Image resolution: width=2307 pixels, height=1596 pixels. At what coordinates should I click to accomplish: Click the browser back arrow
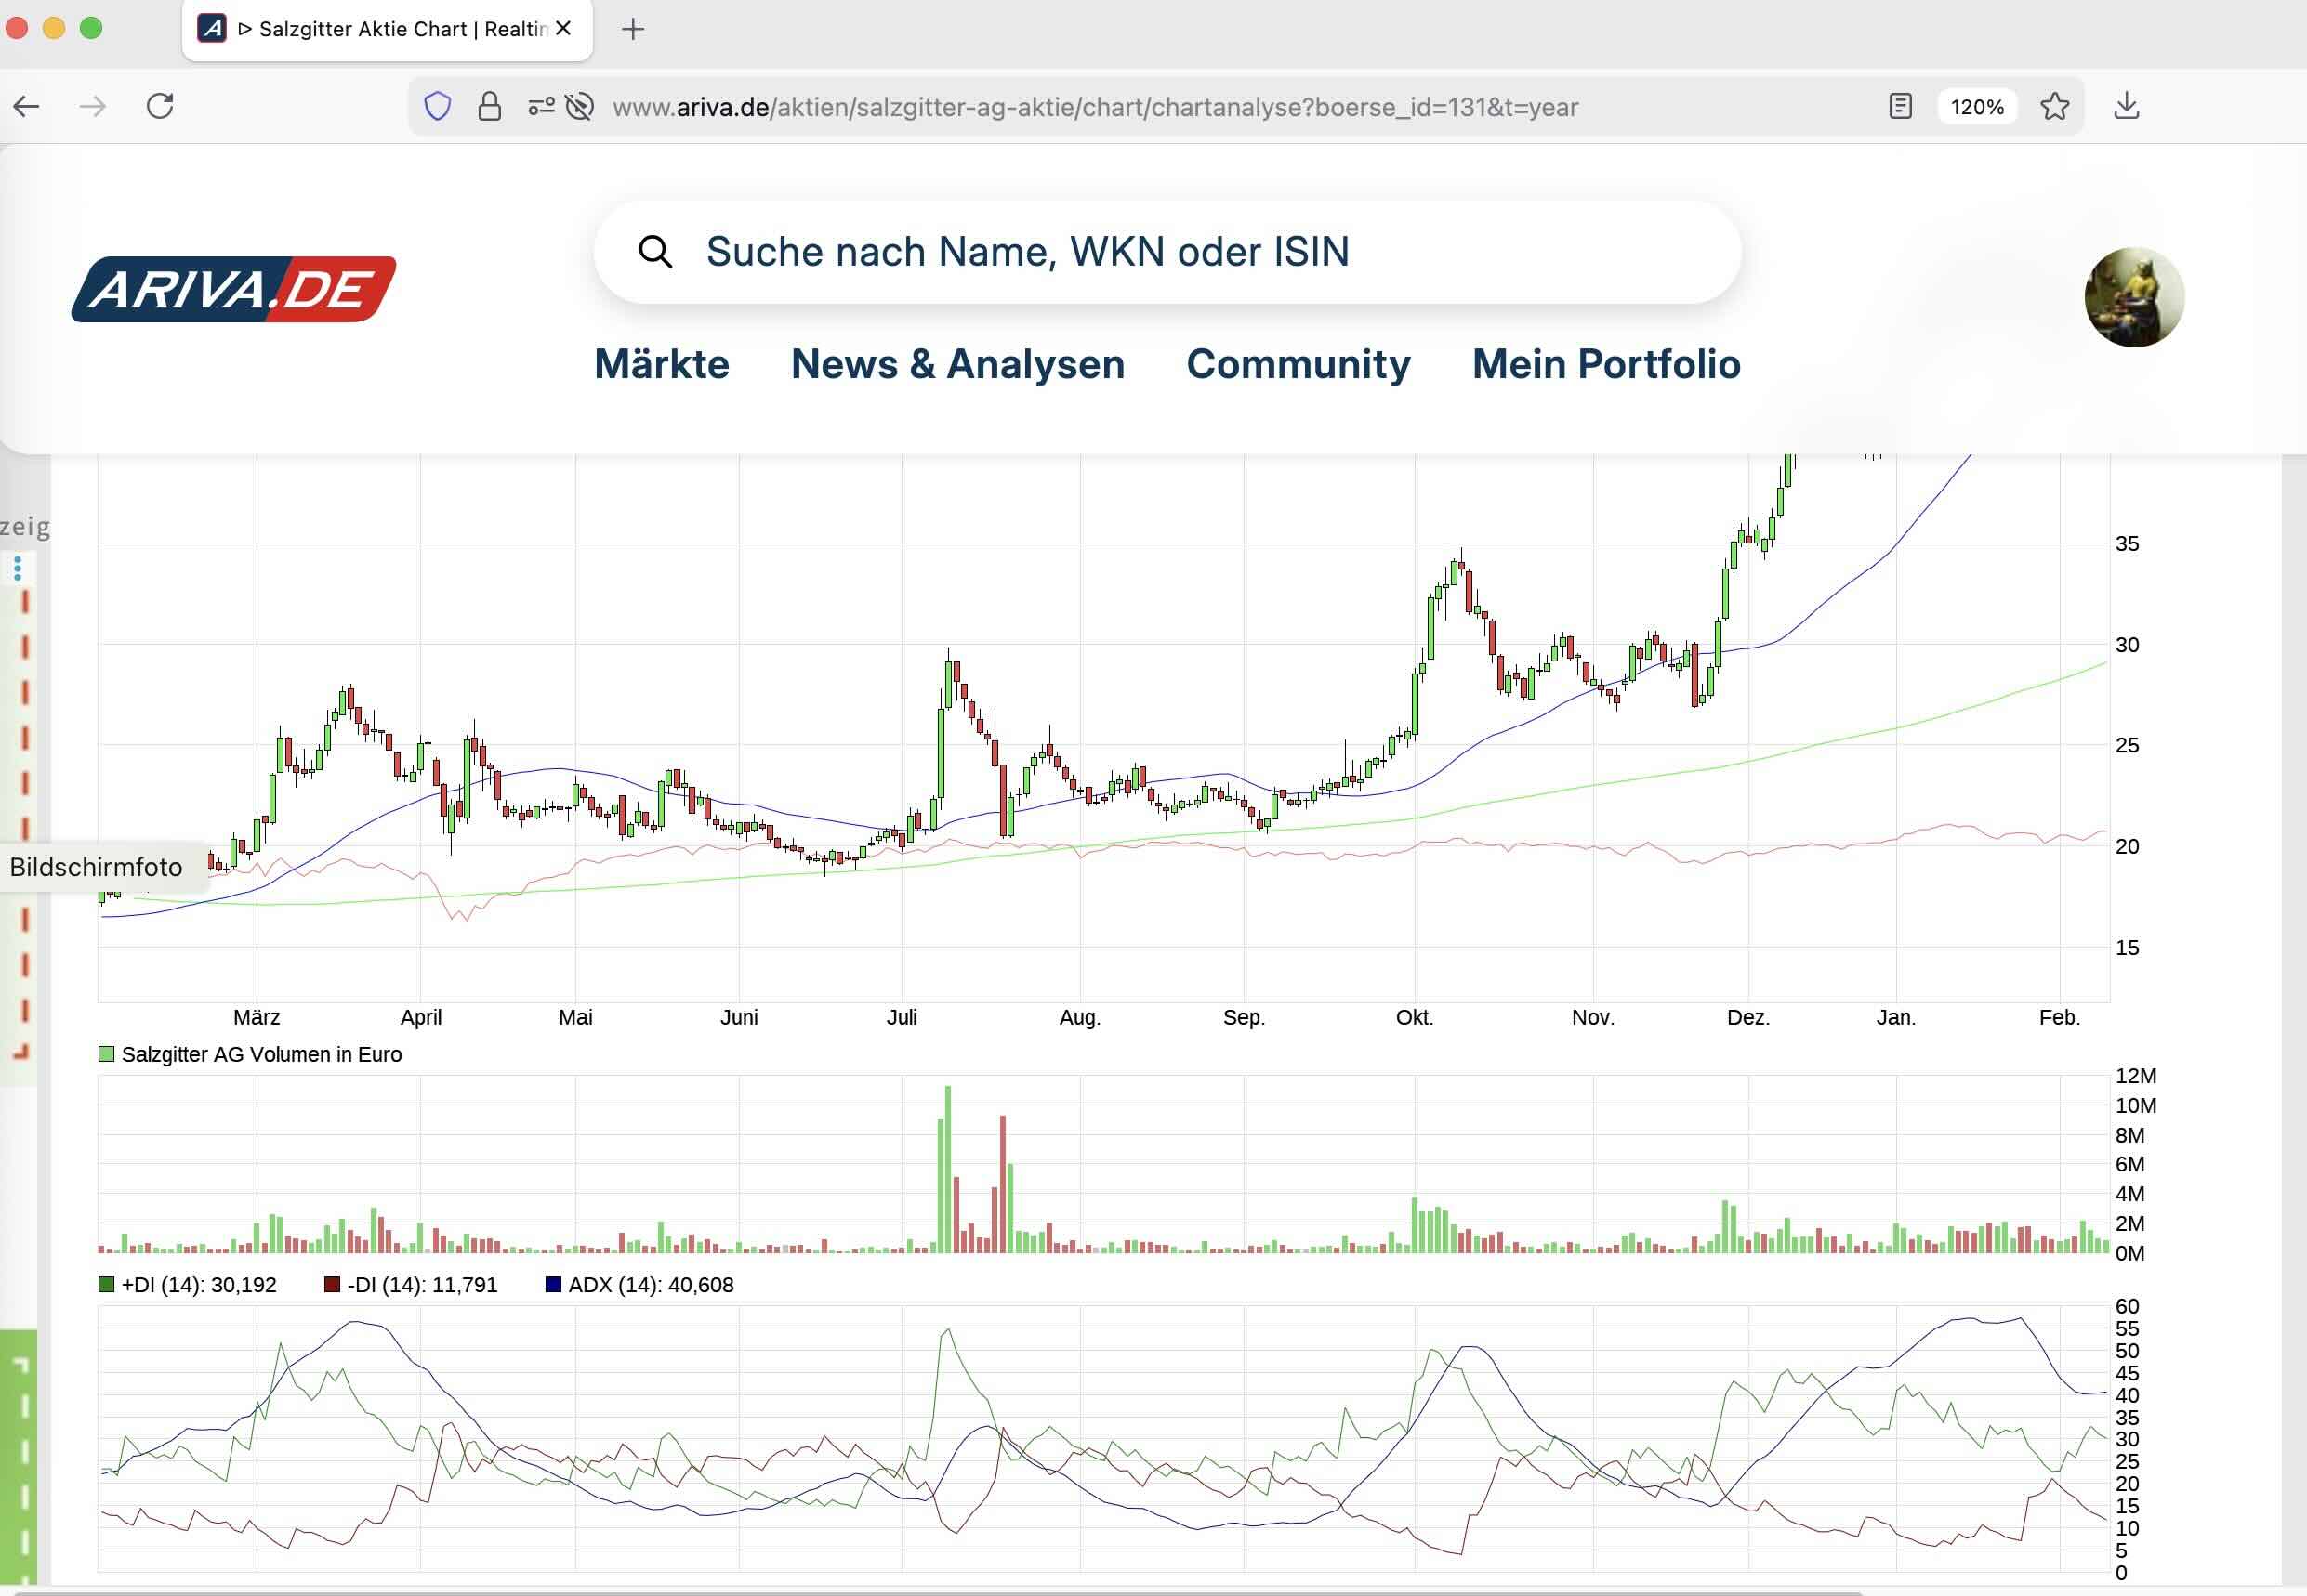point(27,106)
